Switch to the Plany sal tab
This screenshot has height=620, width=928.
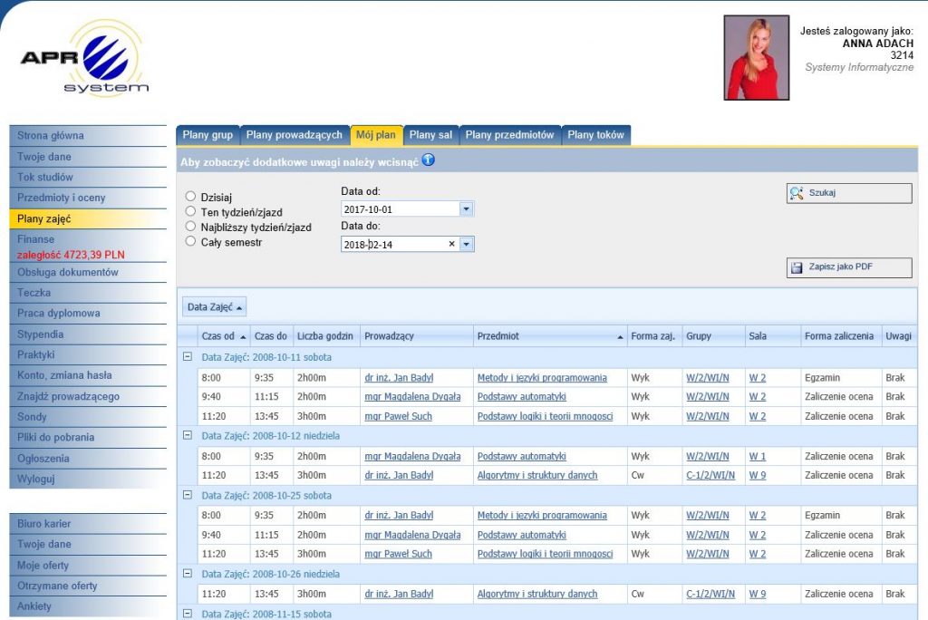(430, 135)
